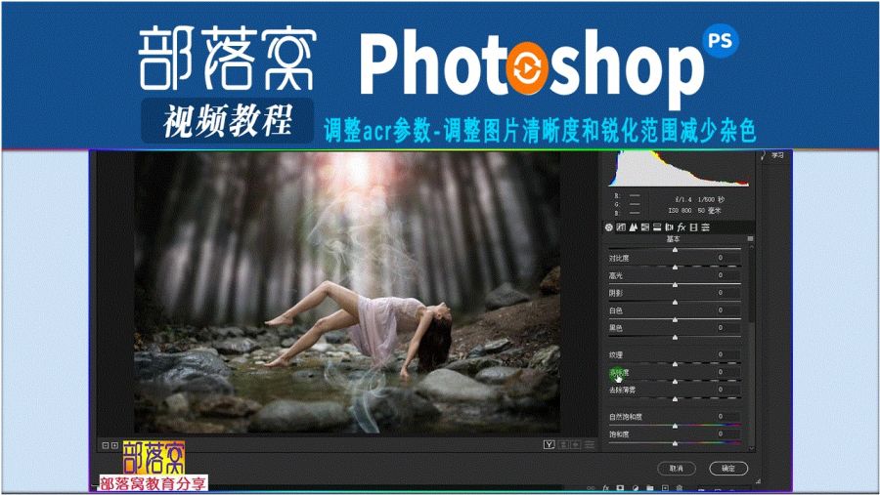Open the Presets panel icon
The width and height of the screenshot is (880, 495).
click(x=705, y=227)
